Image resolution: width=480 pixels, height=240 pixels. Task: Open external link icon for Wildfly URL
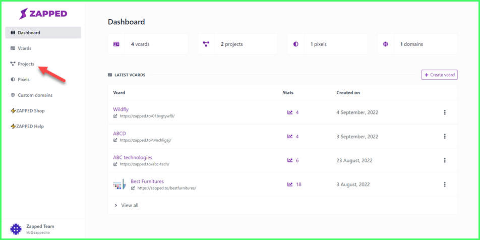click(x=115, y=116)
